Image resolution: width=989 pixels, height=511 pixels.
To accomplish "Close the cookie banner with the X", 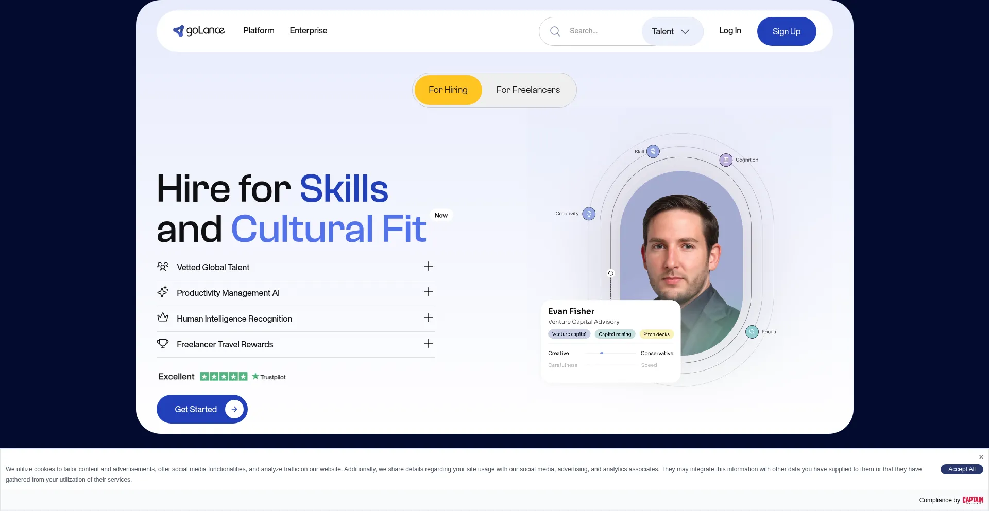I will pos(981,457).
